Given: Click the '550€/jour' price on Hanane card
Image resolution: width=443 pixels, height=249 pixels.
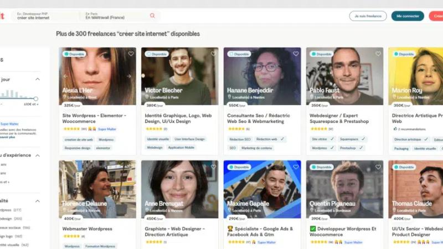Looking at the screenshot, I should click(237, 105).
